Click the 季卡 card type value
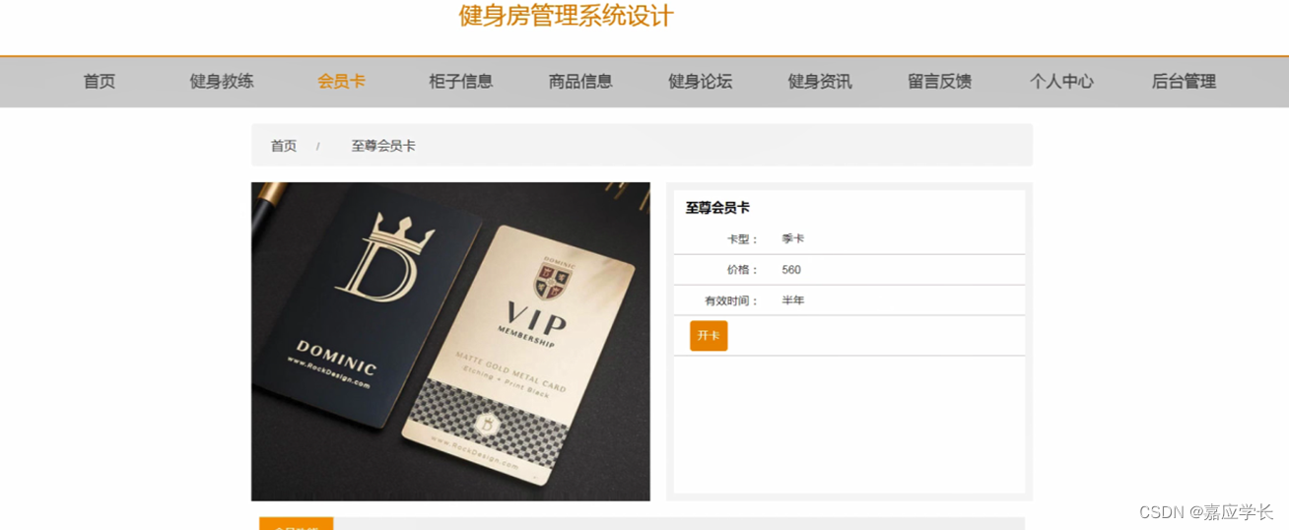The image size is (1289, 530). pos(793,239)
